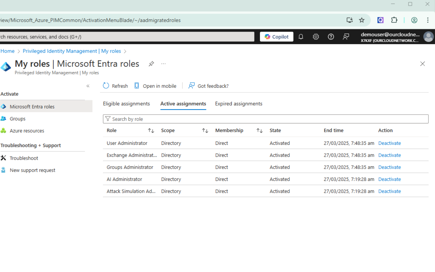Click the Azure search resources box
Image resolution: width=435 pixels, height=272 pixels.
tap(127, 37)
